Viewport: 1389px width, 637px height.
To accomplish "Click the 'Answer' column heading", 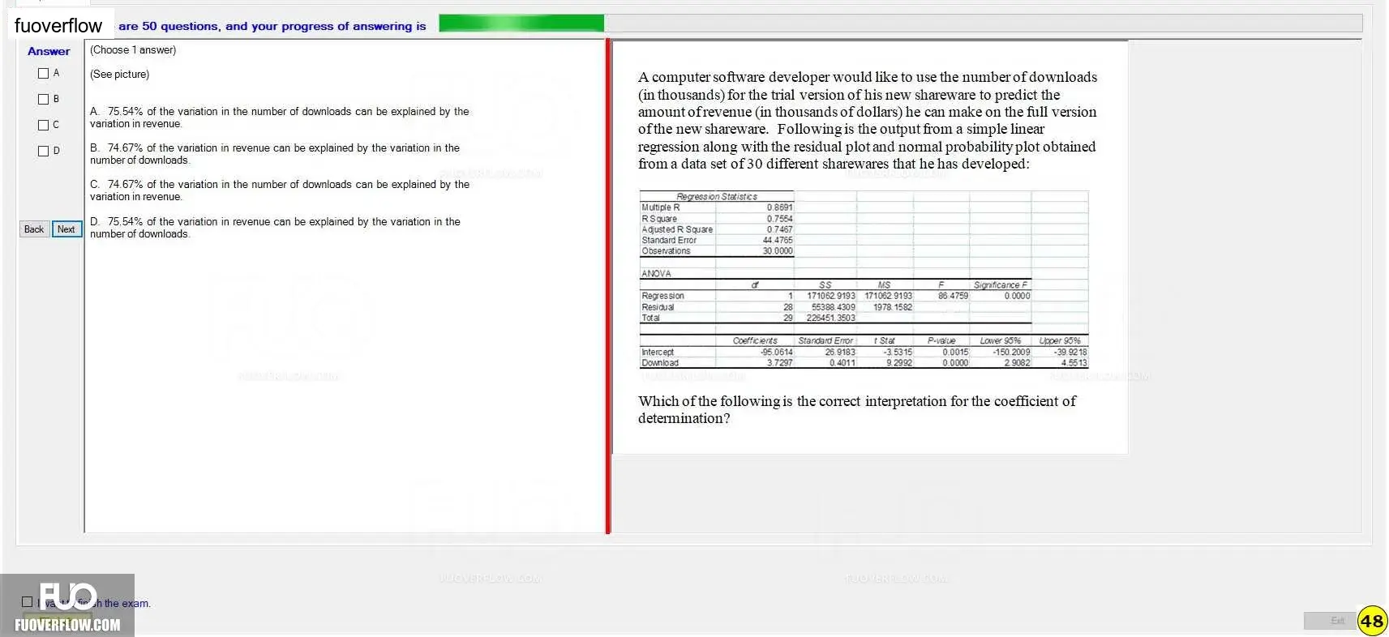I will 49,51.
